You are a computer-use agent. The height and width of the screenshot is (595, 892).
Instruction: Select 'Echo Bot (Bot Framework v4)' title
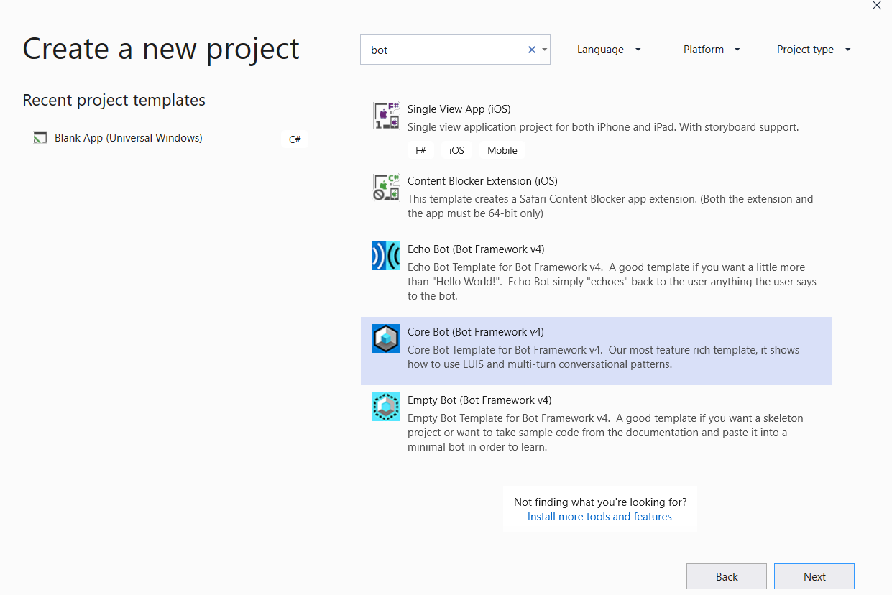tap(476, 249)
